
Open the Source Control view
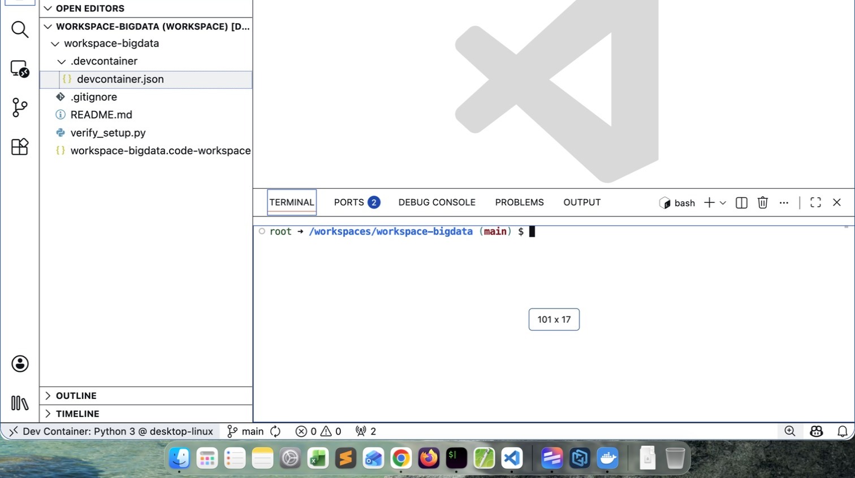coord(20,107)
